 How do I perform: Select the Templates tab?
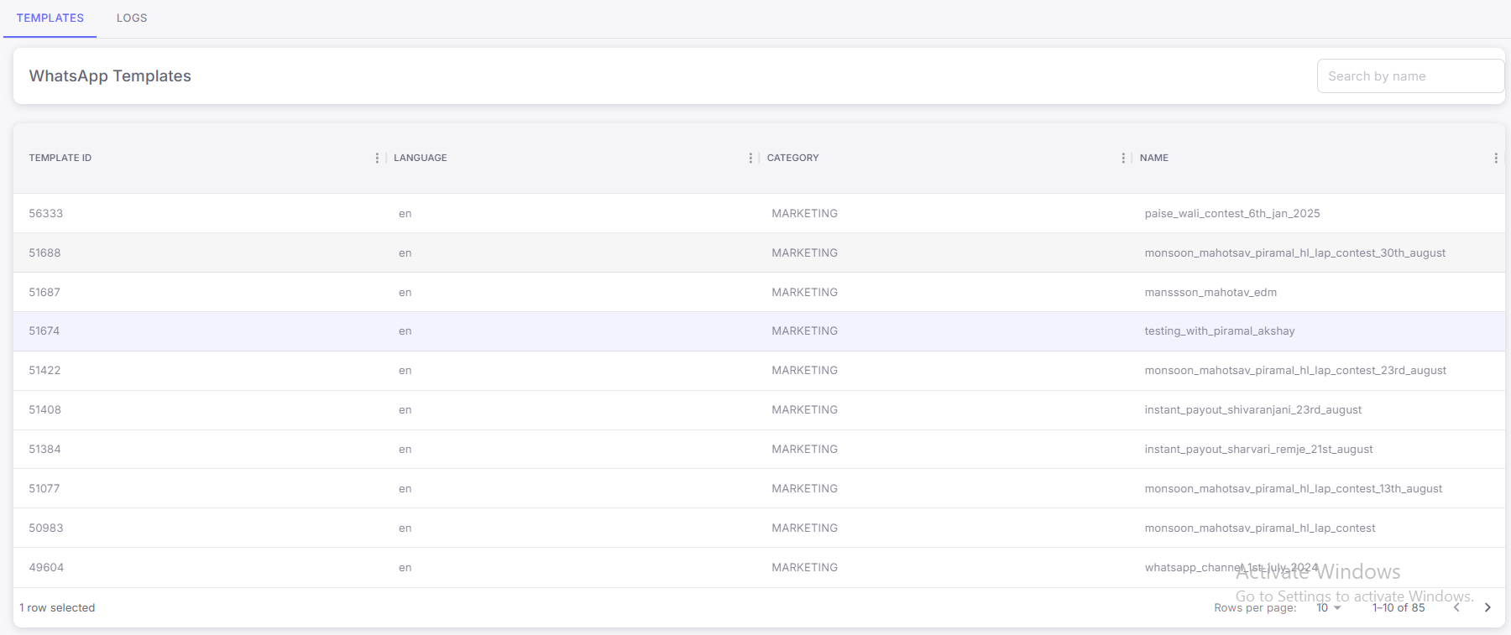50,18
